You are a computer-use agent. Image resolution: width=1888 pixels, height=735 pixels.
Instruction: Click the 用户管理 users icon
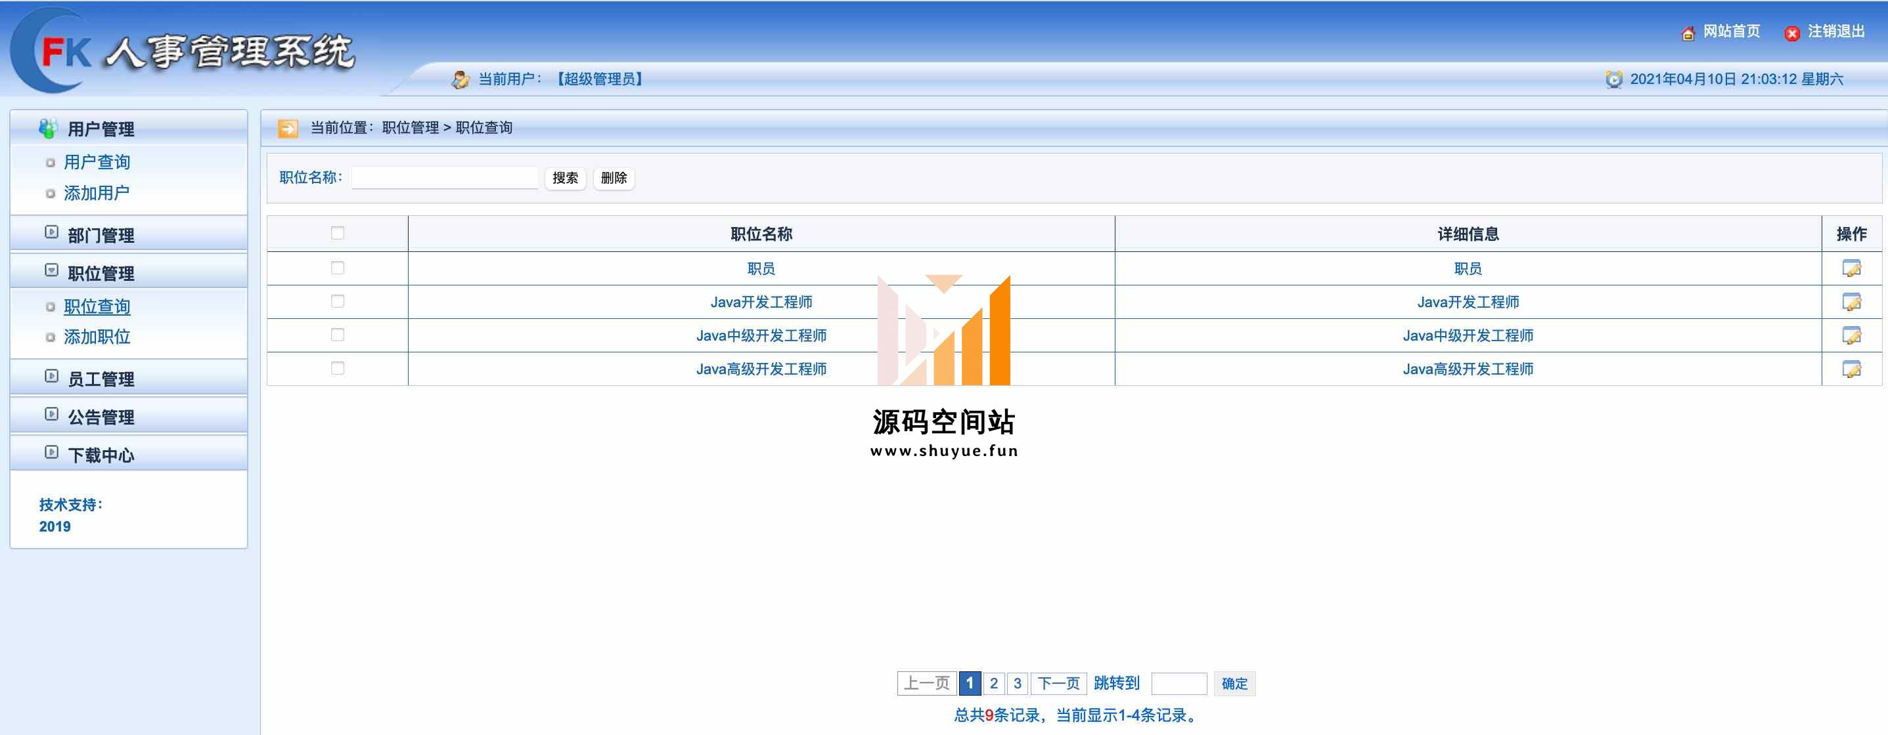pyautogui.click(x=49, y=128)
